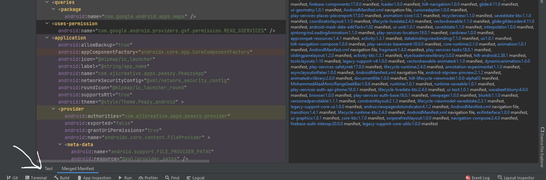Image resolution: width=546 pixels, height=180 pixels.
Task: Select the android:authorities attribute line
Action: point(147,116)
